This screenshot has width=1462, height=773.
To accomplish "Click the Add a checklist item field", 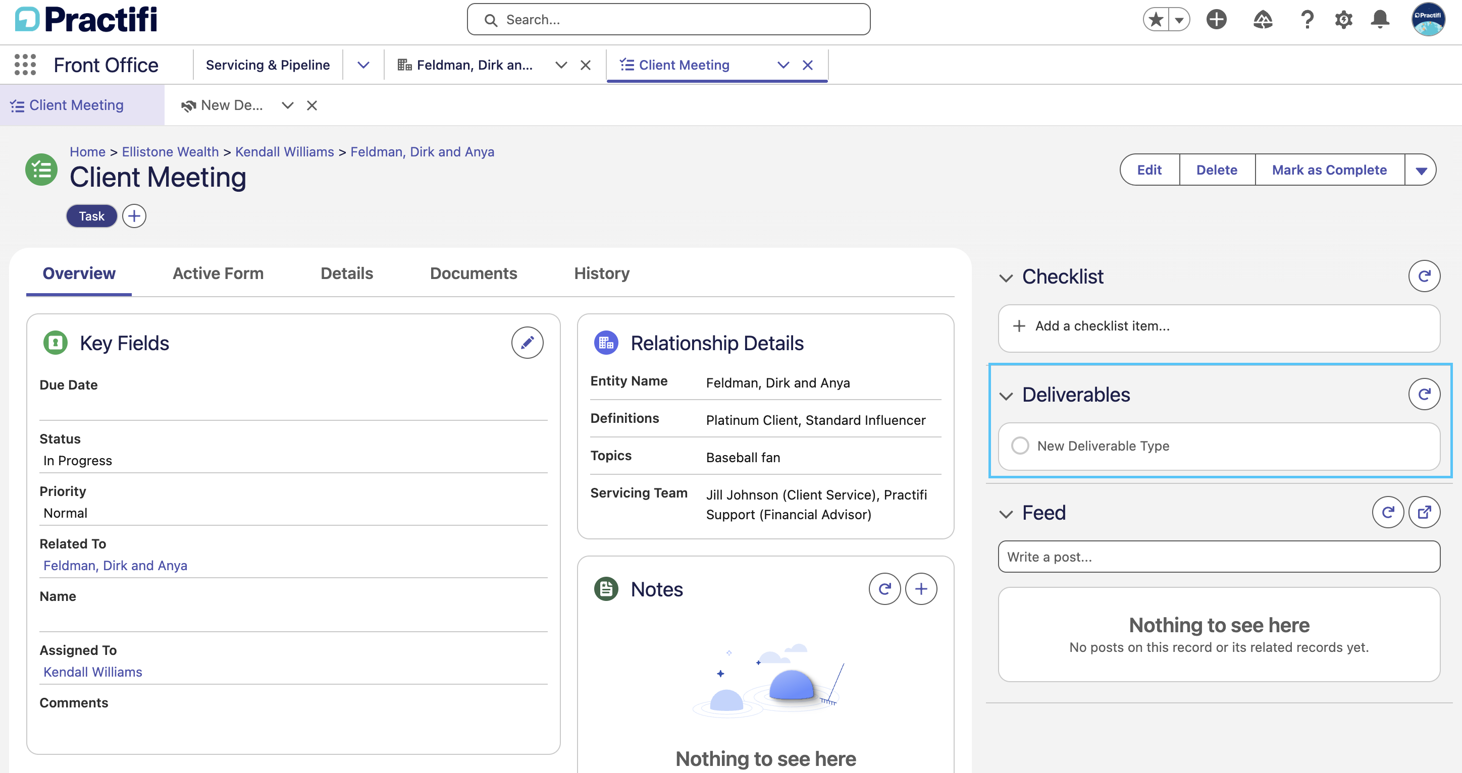I will coord(1219,327).
